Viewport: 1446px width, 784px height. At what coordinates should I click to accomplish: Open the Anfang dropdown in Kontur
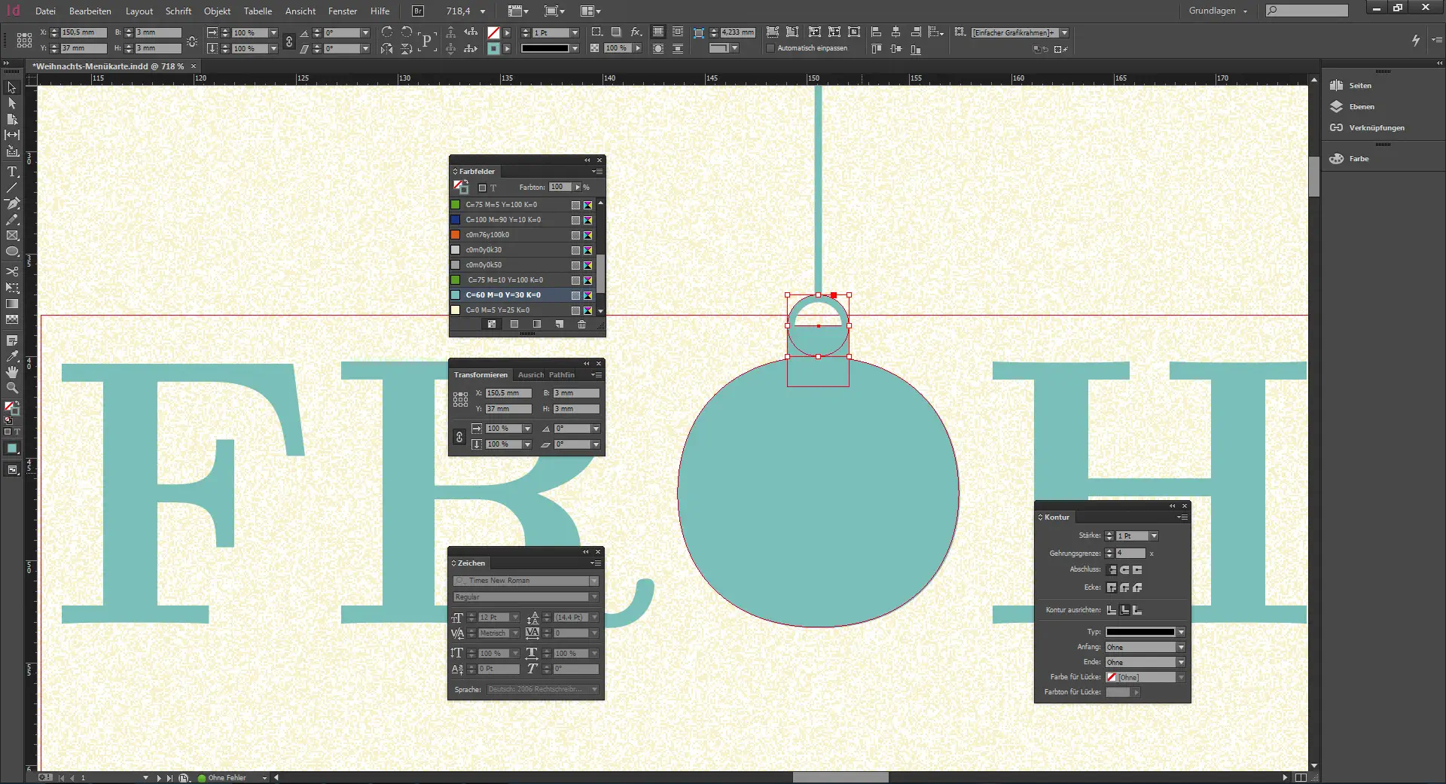coord(1181,648)
